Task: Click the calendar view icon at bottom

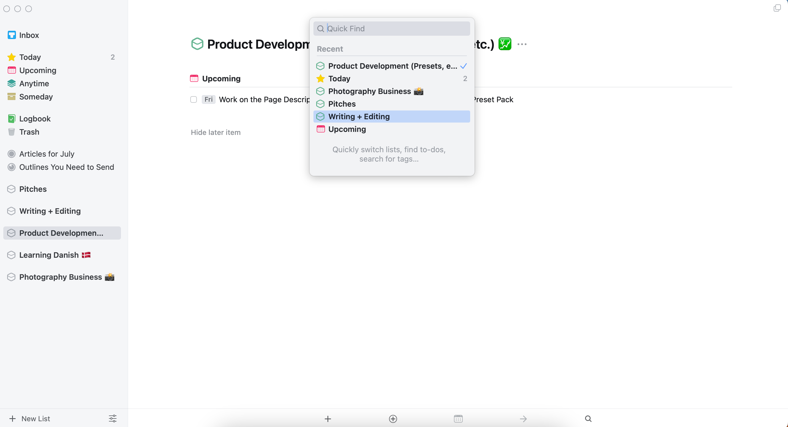Action: click(x=458, y=418)
